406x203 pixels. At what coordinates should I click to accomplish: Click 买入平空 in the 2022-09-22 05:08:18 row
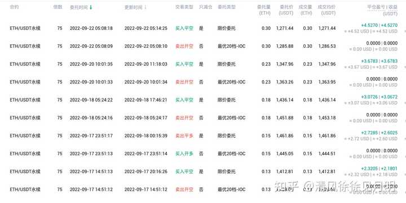pos(184,28)
